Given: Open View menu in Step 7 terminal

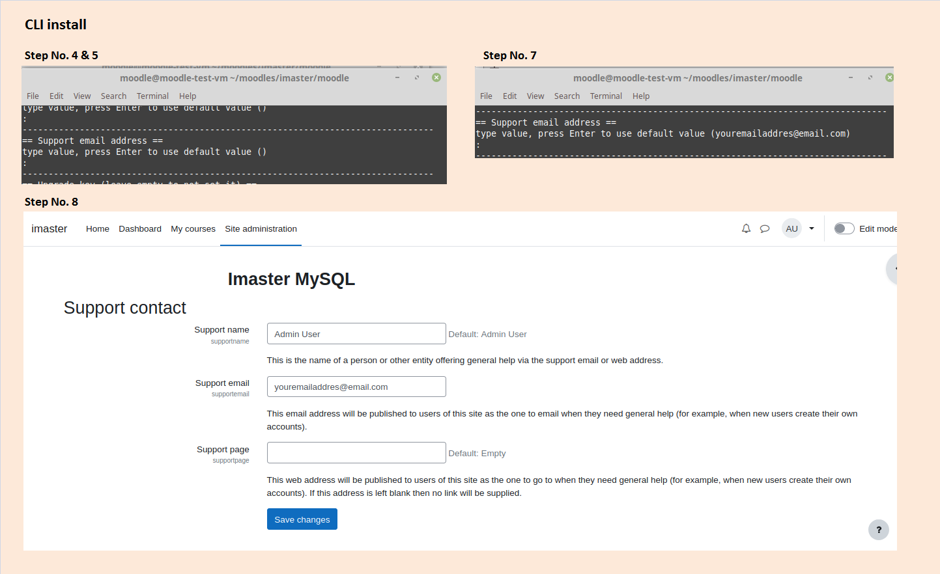Looking at the screenshot, I should (535, 96).
